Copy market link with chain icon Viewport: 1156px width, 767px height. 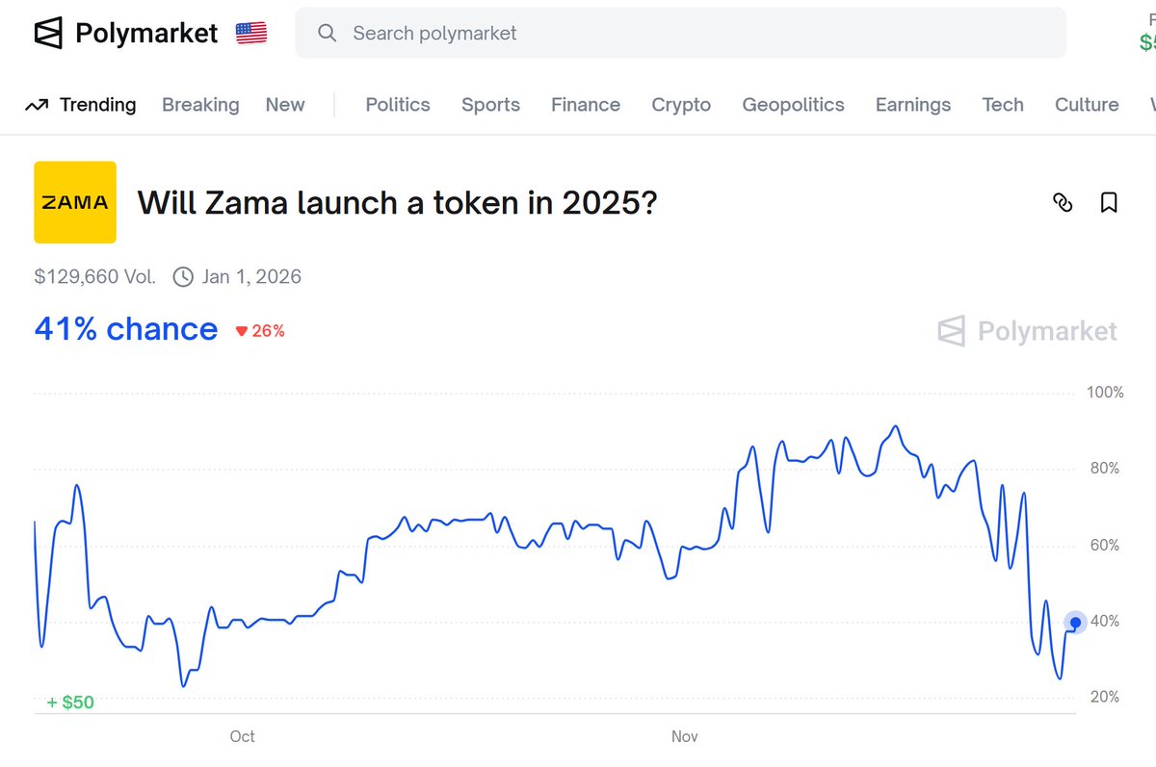tap(1063, 202)
